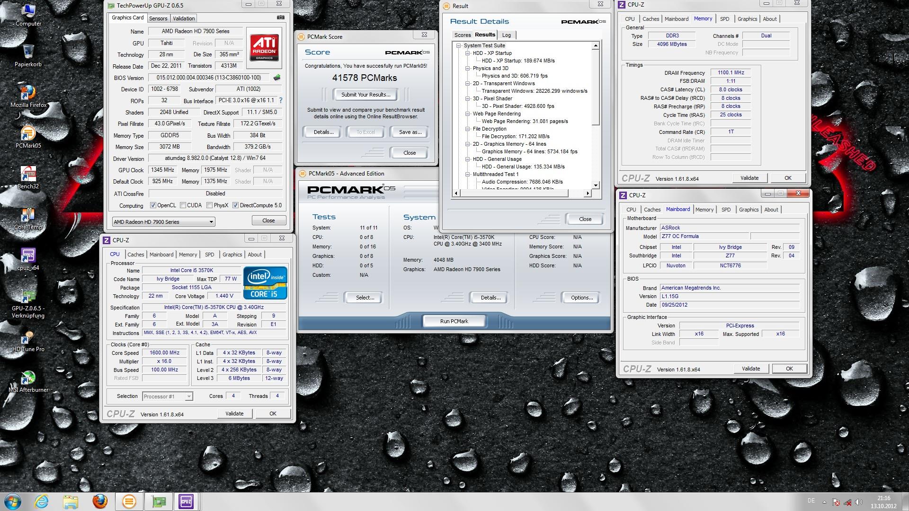Toggle the CUDA checkbox in GPU-Z
This screenshot has width=909, height=511.
[x=182, y=205]
